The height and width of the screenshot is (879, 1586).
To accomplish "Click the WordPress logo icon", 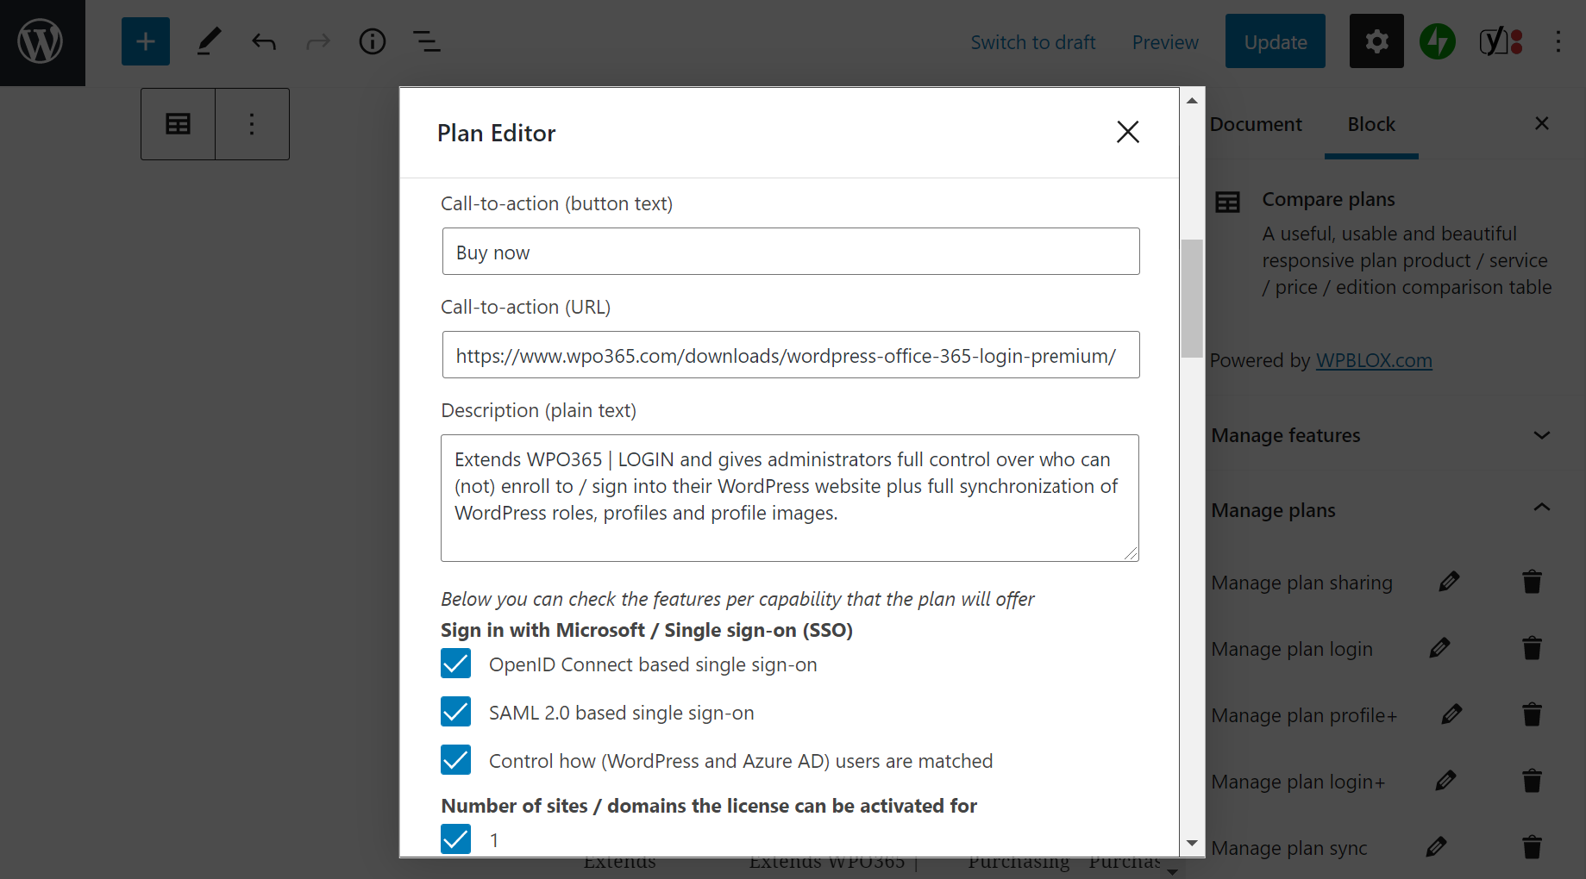I will coord(41,42).
